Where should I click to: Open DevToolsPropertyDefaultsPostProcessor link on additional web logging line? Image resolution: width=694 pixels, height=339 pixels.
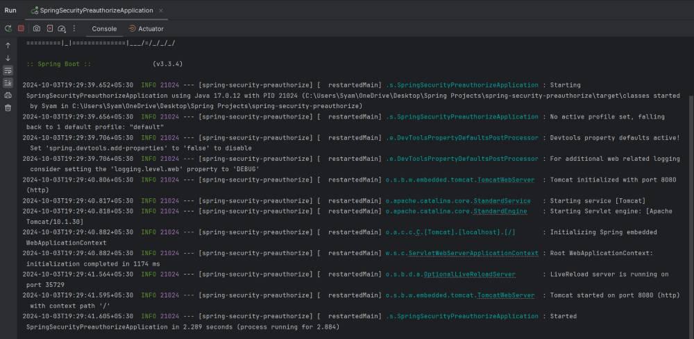462,159
